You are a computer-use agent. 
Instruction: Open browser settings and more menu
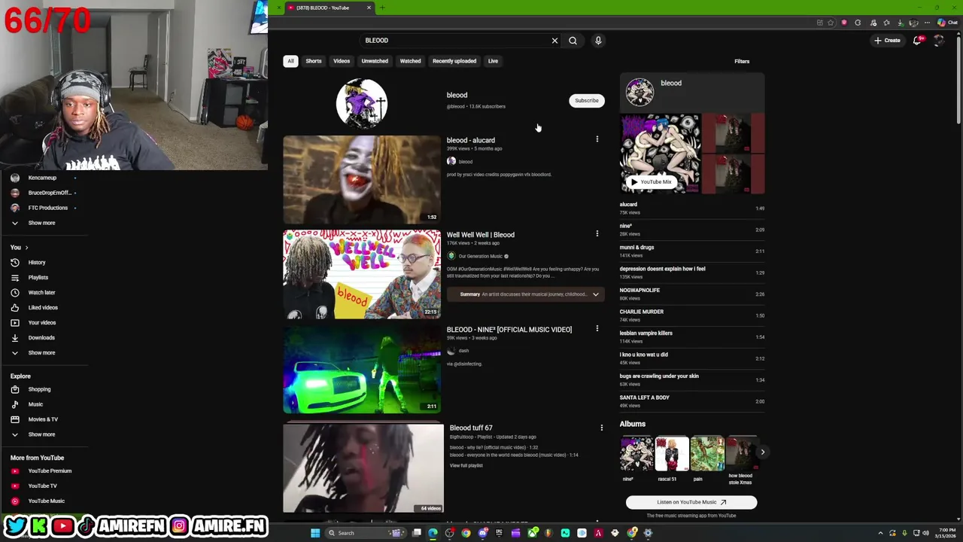coord(928,23)
